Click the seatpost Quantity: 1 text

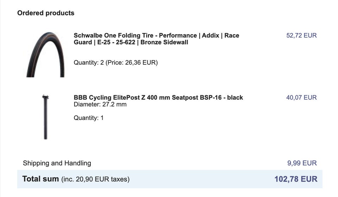[x=89, y=118]
